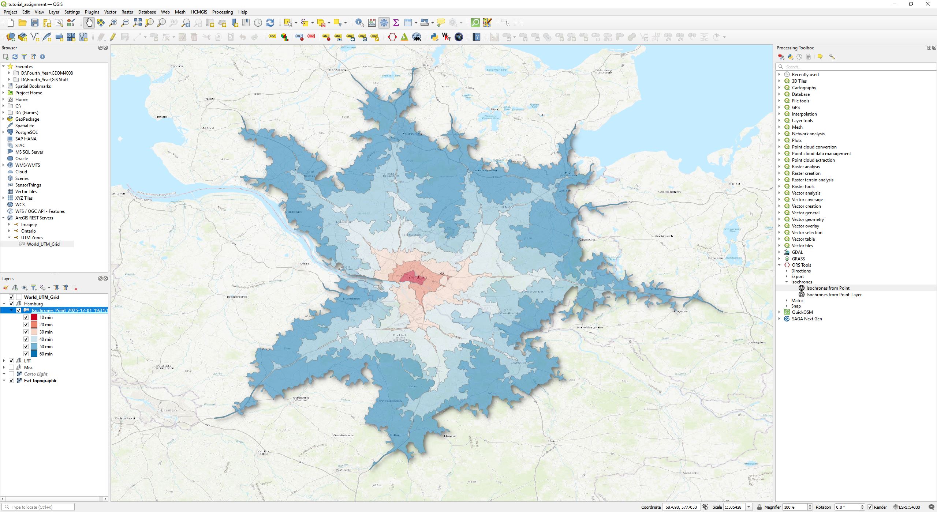This screenshot has height=512, width=937.
Task: Click the Save Project floppy icon
Action: (35, 23)
